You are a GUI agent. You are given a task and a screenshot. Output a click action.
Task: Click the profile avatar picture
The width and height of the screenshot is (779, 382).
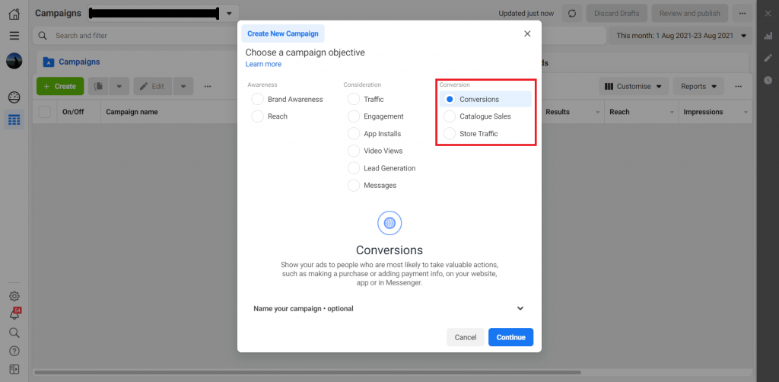pyautogui.click(x=14, y=61)
